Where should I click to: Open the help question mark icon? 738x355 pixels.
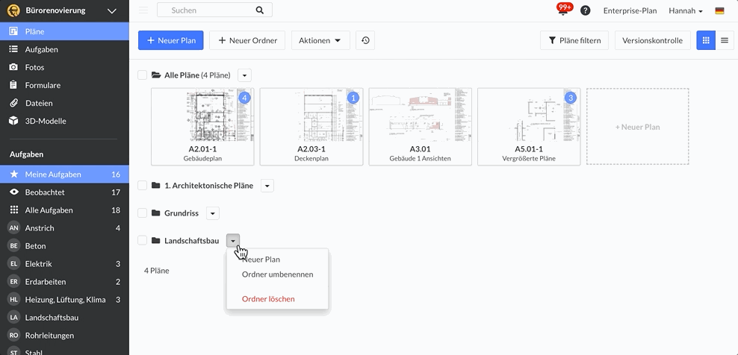(x=585, y=10)
